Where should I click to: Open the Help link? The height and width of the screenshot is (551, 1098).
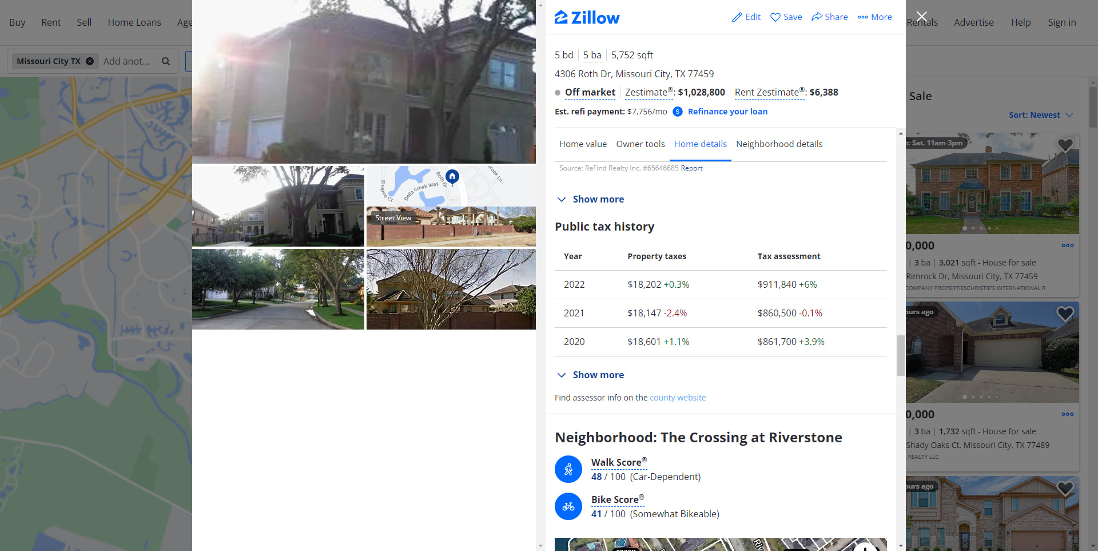click(x=1020, y=22)
